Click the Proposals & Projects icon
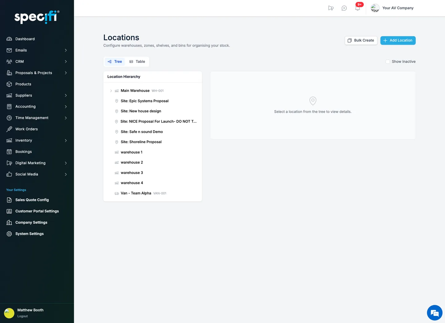This screenshot has height=323, width=445. (x=9, y=73)
